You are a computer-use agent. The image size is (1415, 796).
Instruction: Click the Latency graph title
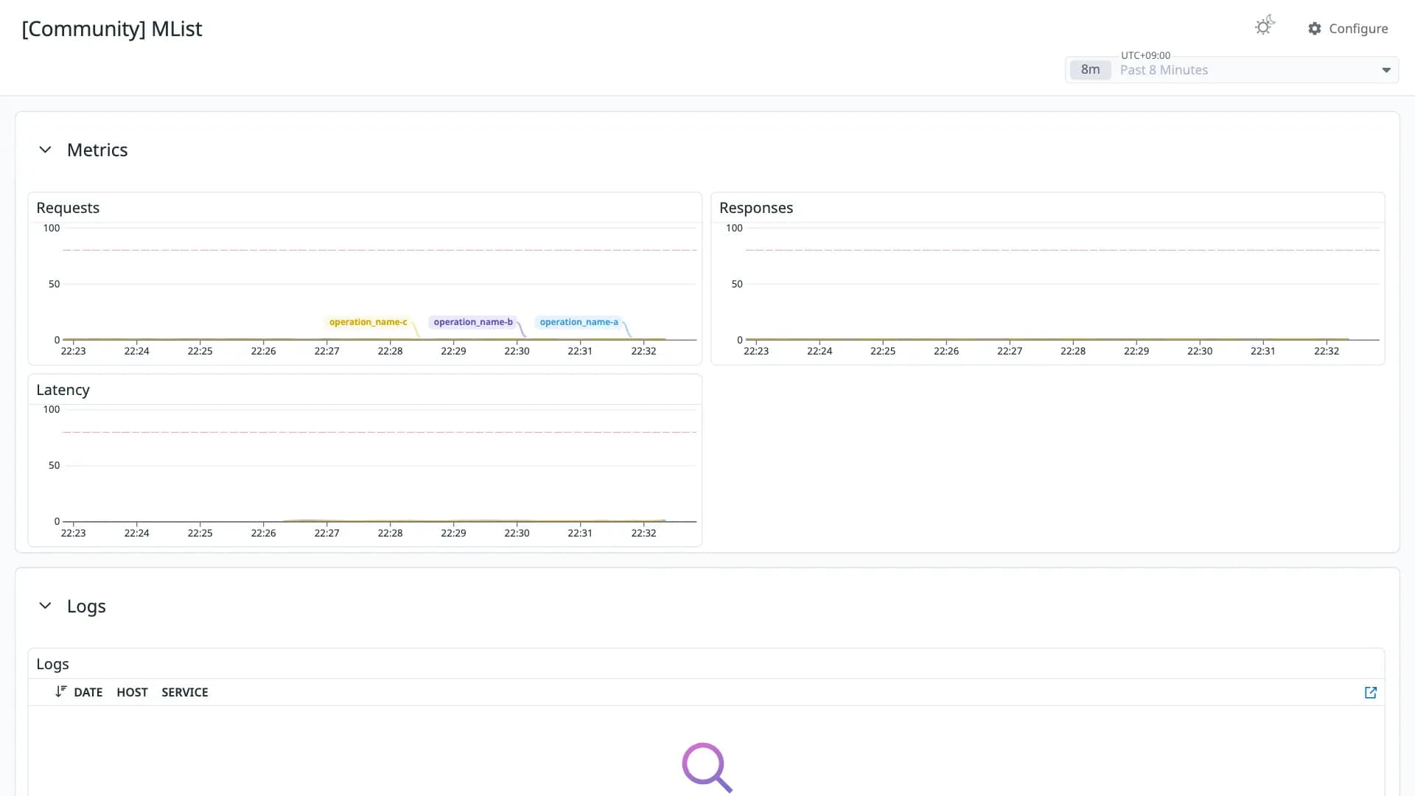coord(63,390)
